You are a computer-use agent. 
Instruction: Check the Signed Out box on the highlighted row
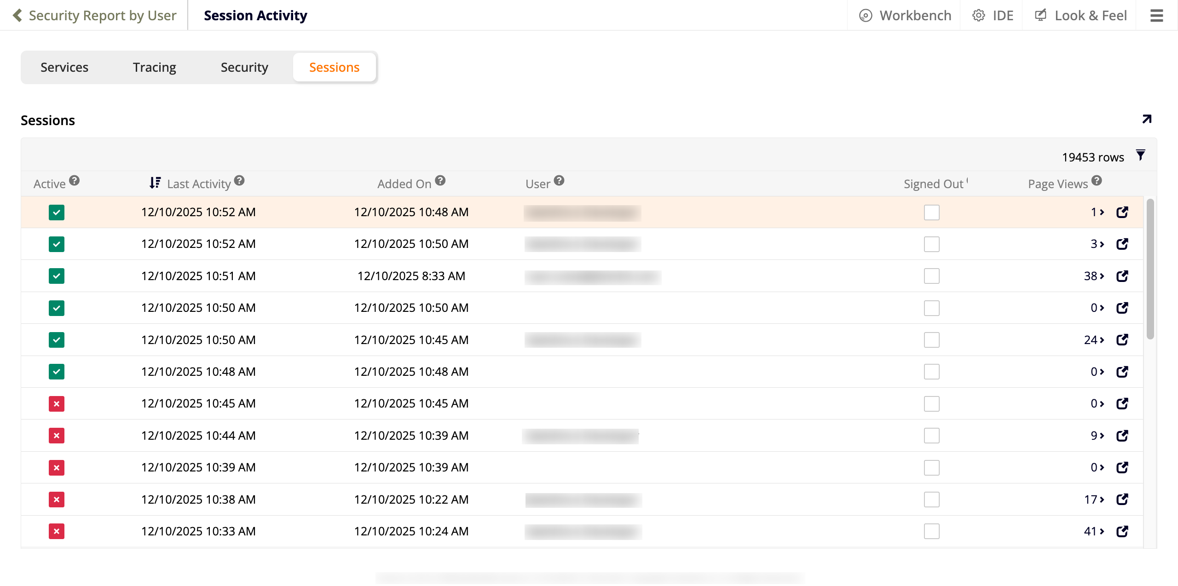click(x=932, y=212)
